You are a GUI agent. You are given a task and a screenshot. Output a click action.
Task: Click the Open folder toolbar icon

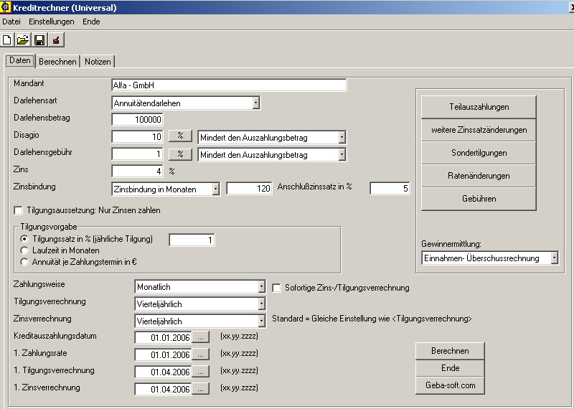coord(23,40)
